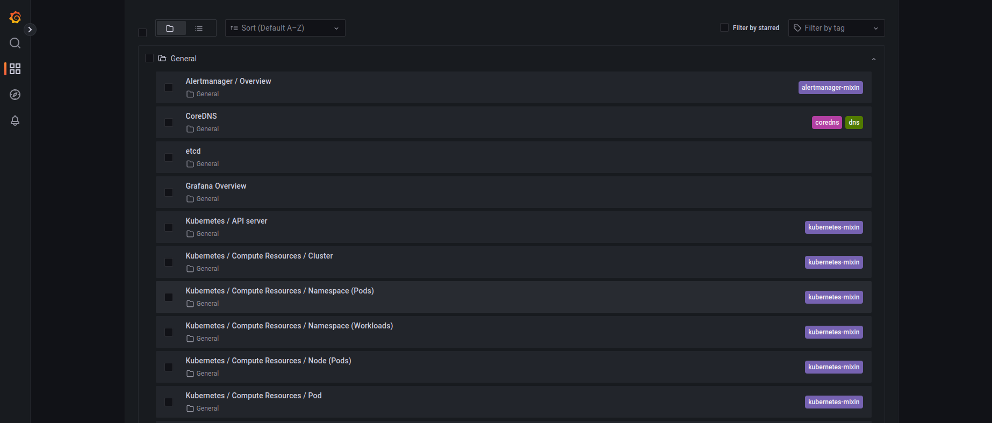The width and height of the screenshot is (992, 423).
Task: Open the Grafana Overview dashboard
Action: tap(216, 186)
